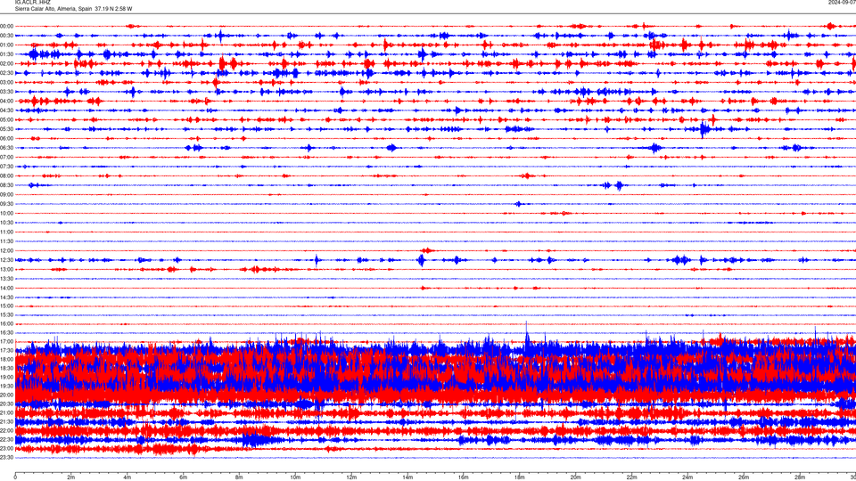Click the 18:00 time label

pos(6,359)
